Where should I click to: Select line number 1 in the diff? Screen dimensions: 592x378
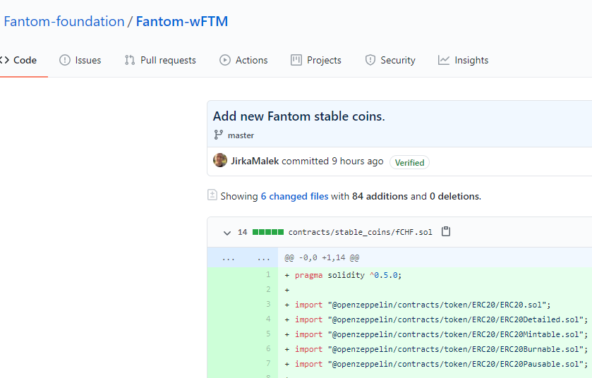(268, 274)
